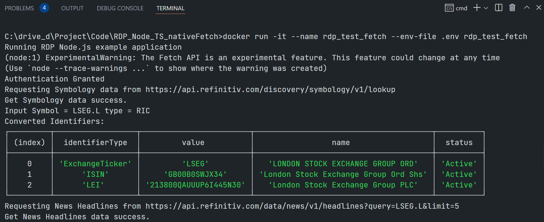This screenshot has height=222, width=544.
Task: Click index 2 in the table
Action: [x=29, y=185]
